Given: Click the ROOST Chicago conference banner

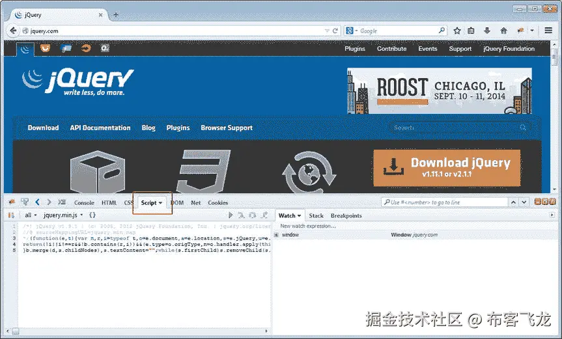Looking at the screenshot, I should pyautogui.click(x=440, y=91).
